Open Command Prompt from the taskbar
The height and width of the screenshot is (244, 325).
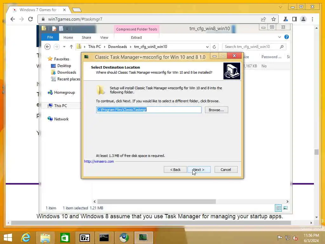[104, 238]
